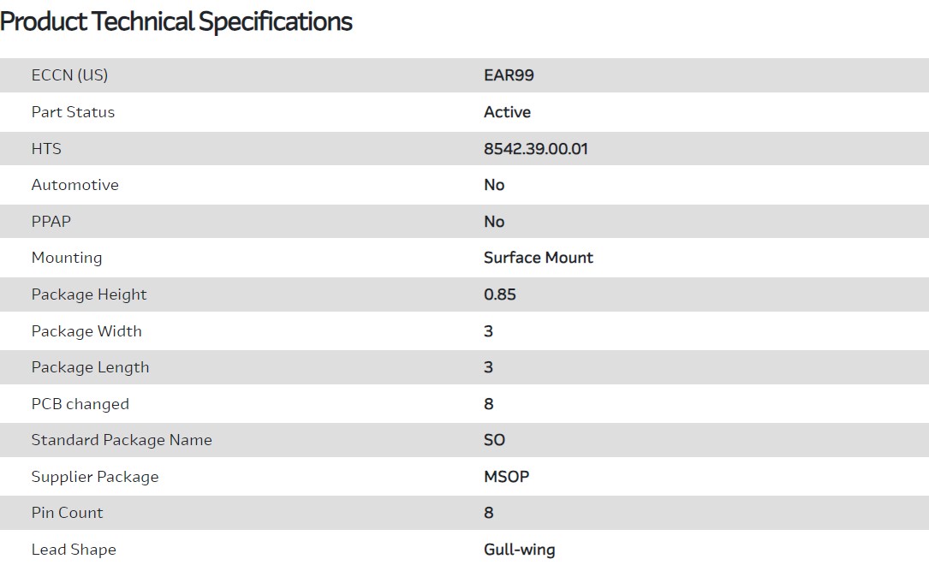Select the MSOP supplier package value

(507, 477)
